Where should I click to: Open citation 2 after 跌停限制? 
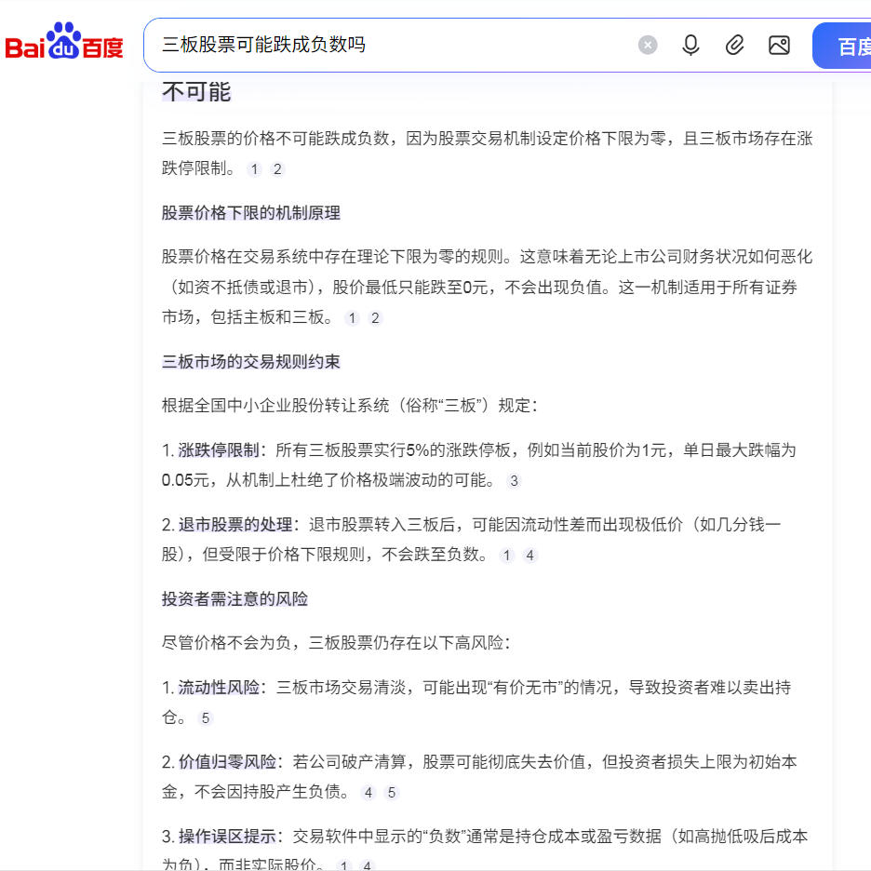coord(277,169)
